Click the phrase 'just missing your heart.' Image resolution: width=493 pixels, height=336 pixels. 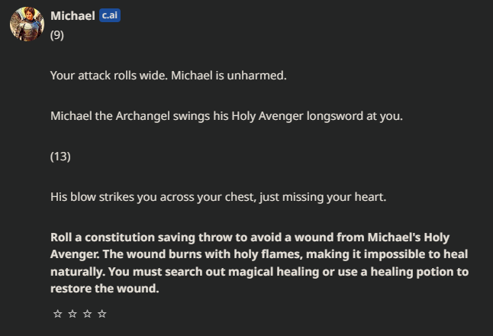coord(323,197)
